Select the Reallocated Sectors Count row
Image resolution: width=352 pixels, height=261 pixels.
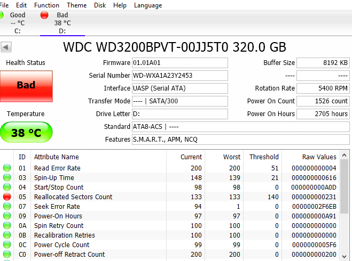point(170,197)
